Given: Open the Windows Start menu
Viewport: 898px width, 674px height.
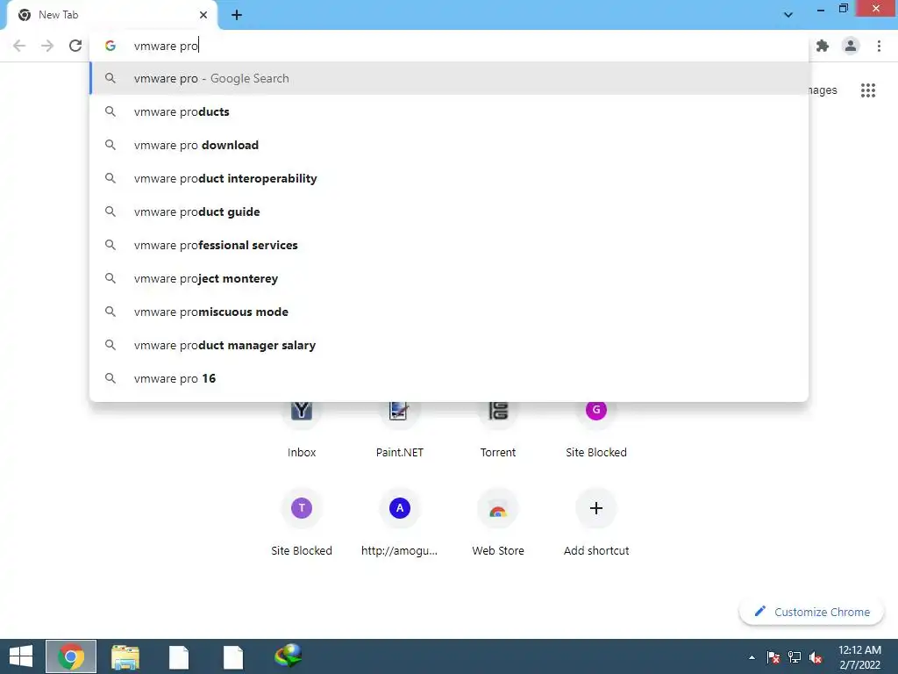Looking at the screenshot, I should (x=21, y=656).
